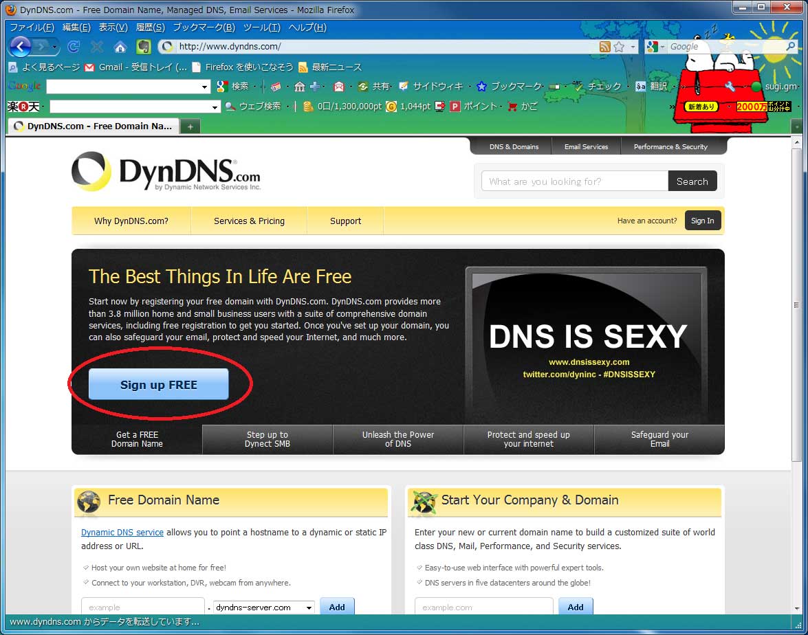Open a new tab with plus button
Screen dimensions: 808x635
pyautogui.click(x=190, y=126)
